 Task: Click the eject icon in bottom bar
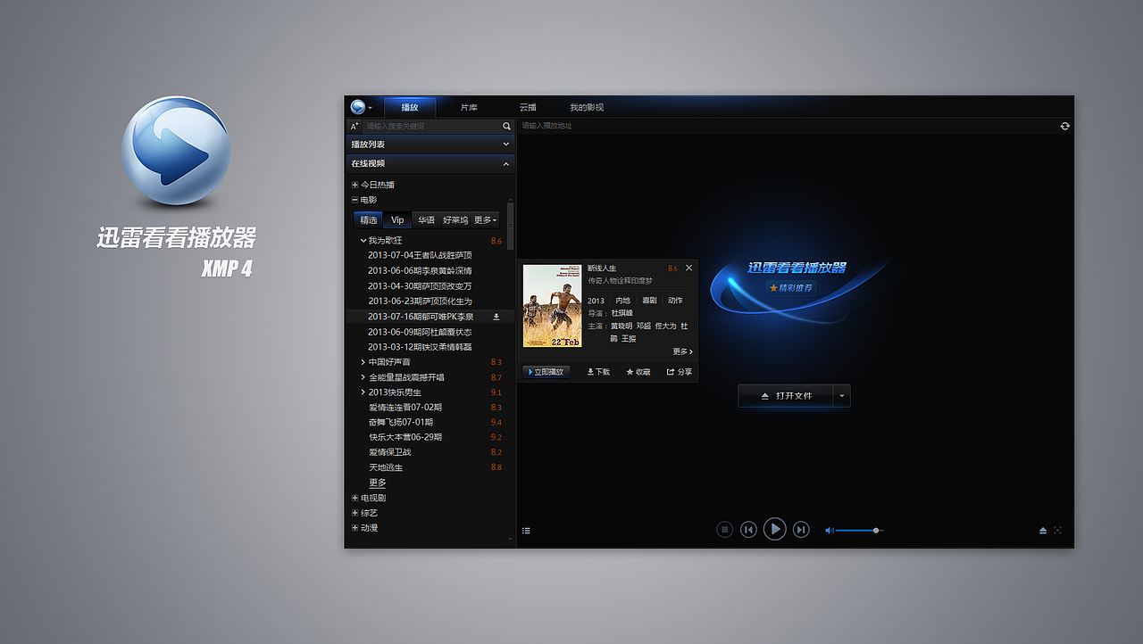pyautogui.click(x=1042, y=530)
